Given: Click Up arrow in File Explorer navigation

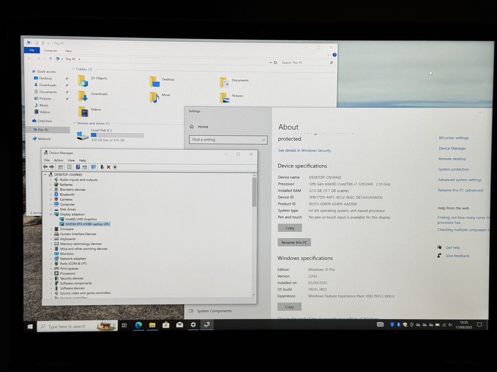Looking at the screenshot, I should [50, 59].
